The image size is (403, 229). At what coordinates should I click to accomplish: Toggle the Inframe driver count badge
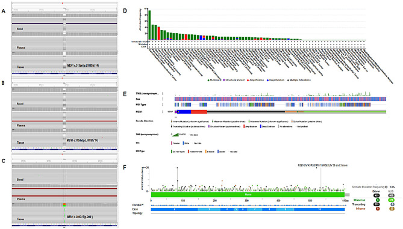tap(377, 209)
